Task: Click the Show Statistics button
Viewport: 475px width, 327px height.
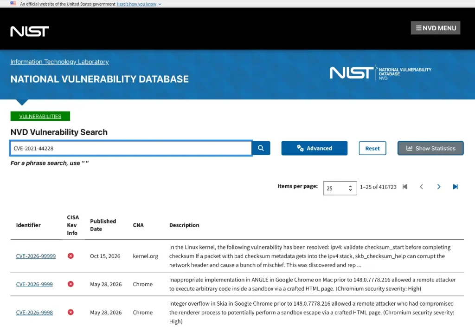Action: (x=430, y=148)
